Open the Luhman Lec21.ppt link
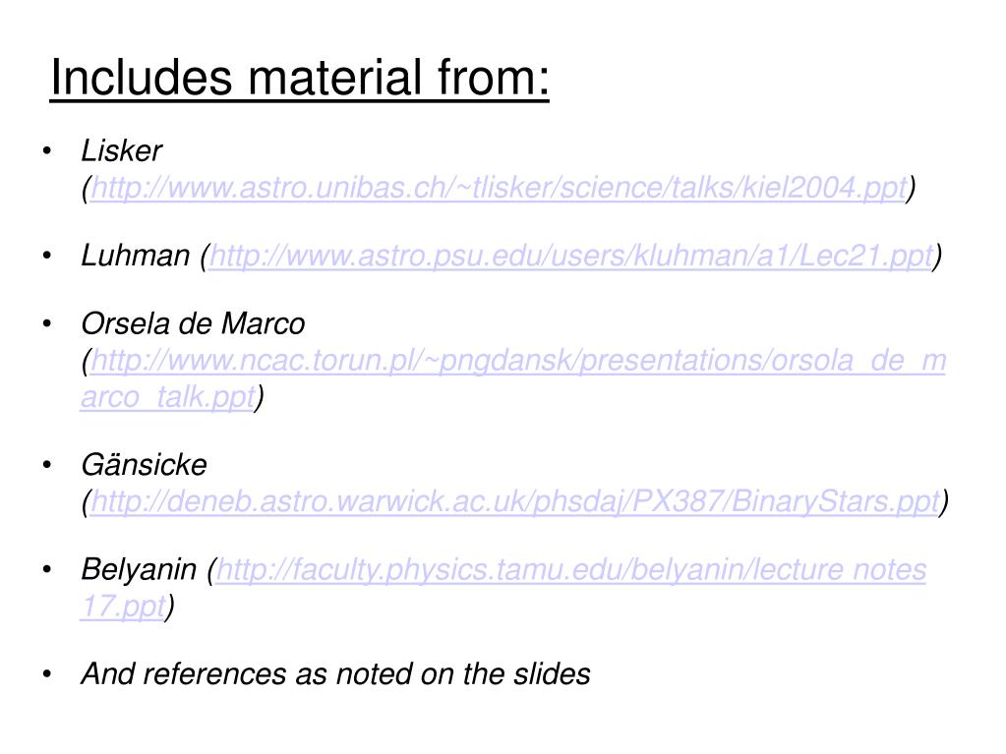The width and height of the screenshot is (1006, 754). tap(571, 256)
